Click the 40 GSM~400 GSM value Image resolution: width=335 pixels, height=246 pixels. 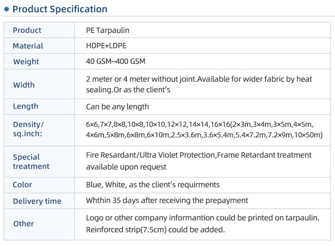tap(115, 61)
